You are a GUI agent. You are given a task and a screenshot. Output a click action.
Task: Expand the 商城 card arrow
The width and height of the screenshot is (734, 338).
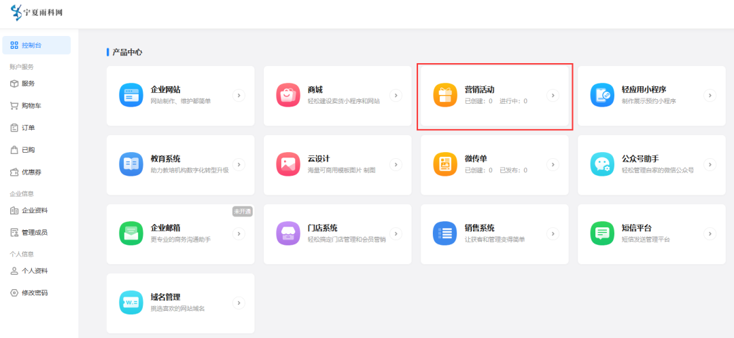click(396, 96)
